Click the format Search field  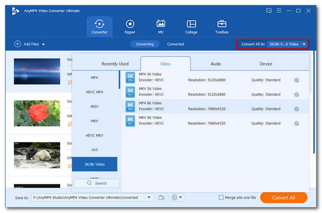[x=97, y=183]
